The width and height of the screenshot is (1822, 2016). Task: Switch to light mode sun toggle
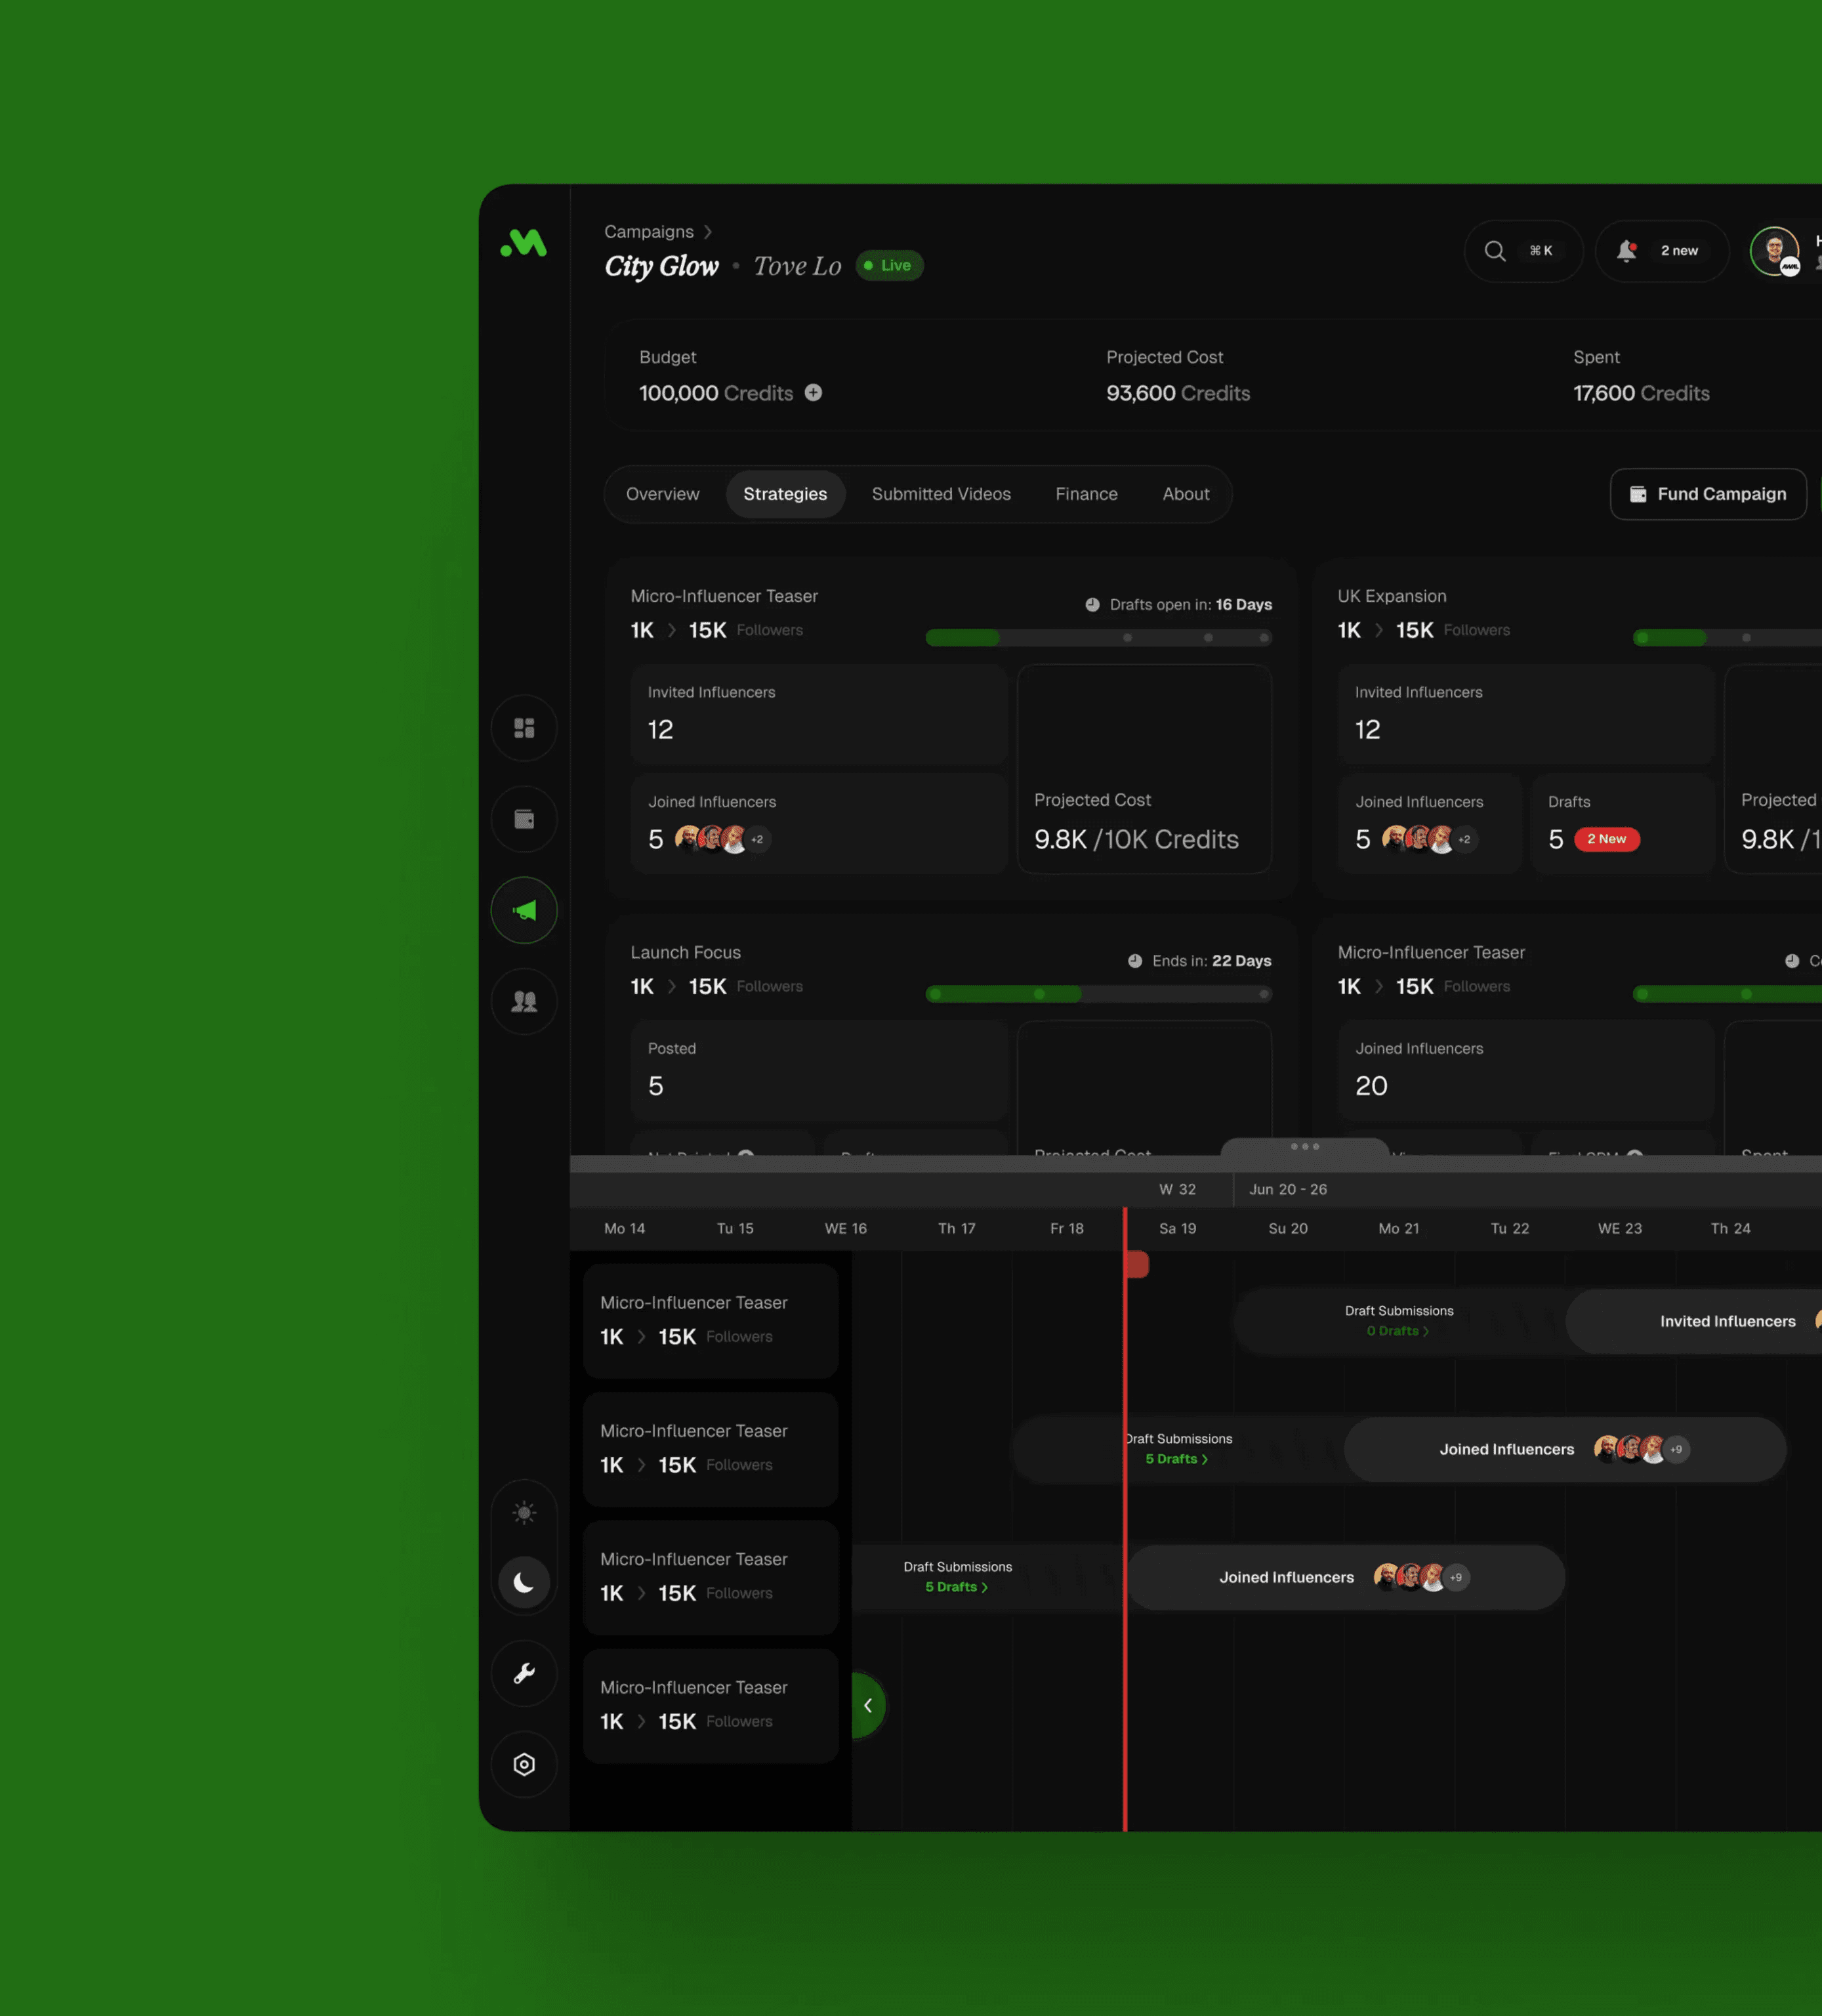[524, 1512]
